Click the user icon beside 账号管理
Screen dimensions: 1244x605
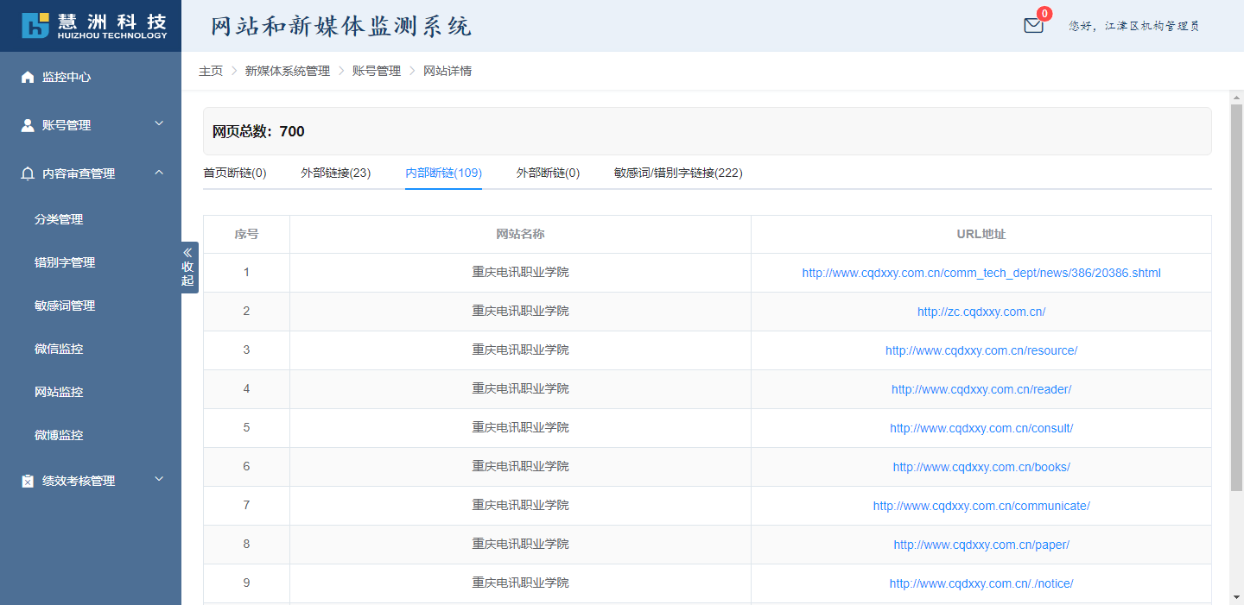28,125
